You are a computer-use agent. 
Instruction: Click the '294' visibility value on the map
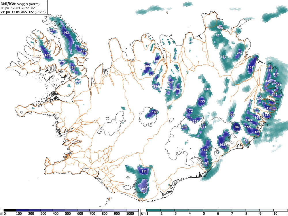click(x=156, y=86)
